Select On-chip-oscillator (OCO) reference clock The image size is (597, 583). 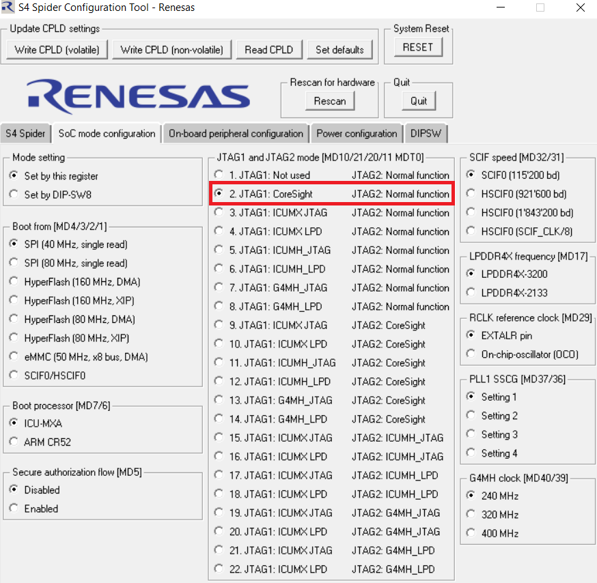point(523,354)
